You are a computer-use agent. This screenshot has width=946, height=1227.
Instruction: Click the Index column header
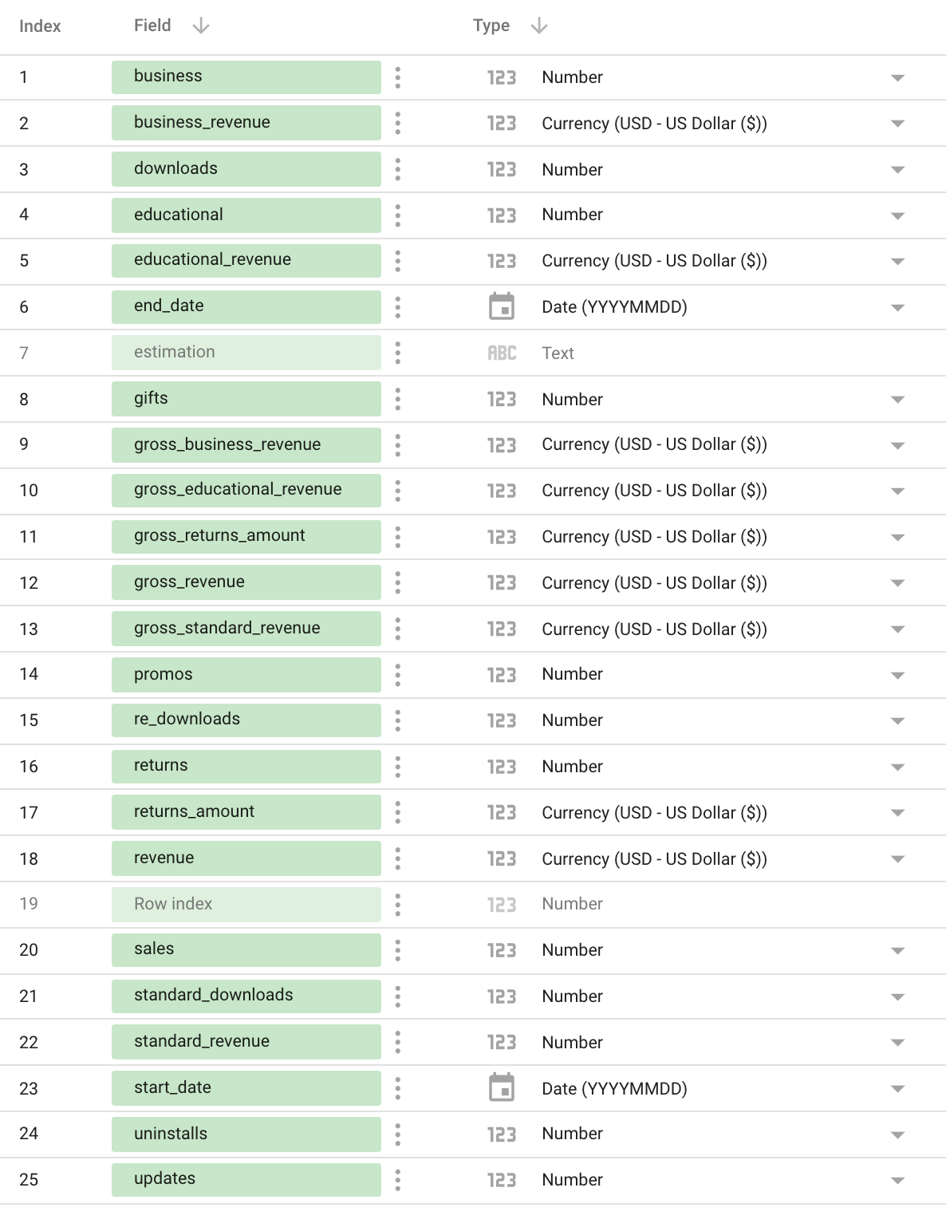[40, 26]
